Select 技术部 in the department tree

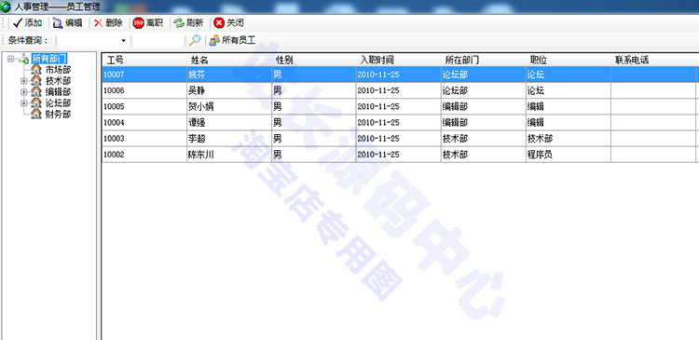[x=58, y=81]
